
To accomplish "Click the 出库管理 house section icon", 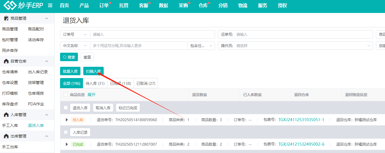I will (x=6, y=136).
